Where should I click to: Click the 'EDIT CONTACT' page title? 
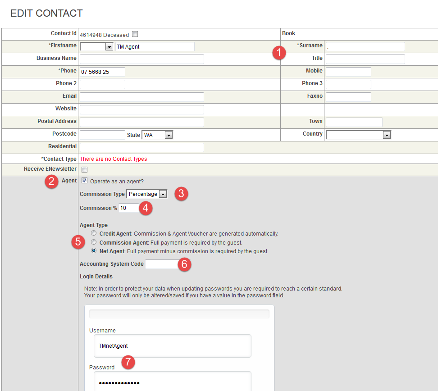coord(47,13)
